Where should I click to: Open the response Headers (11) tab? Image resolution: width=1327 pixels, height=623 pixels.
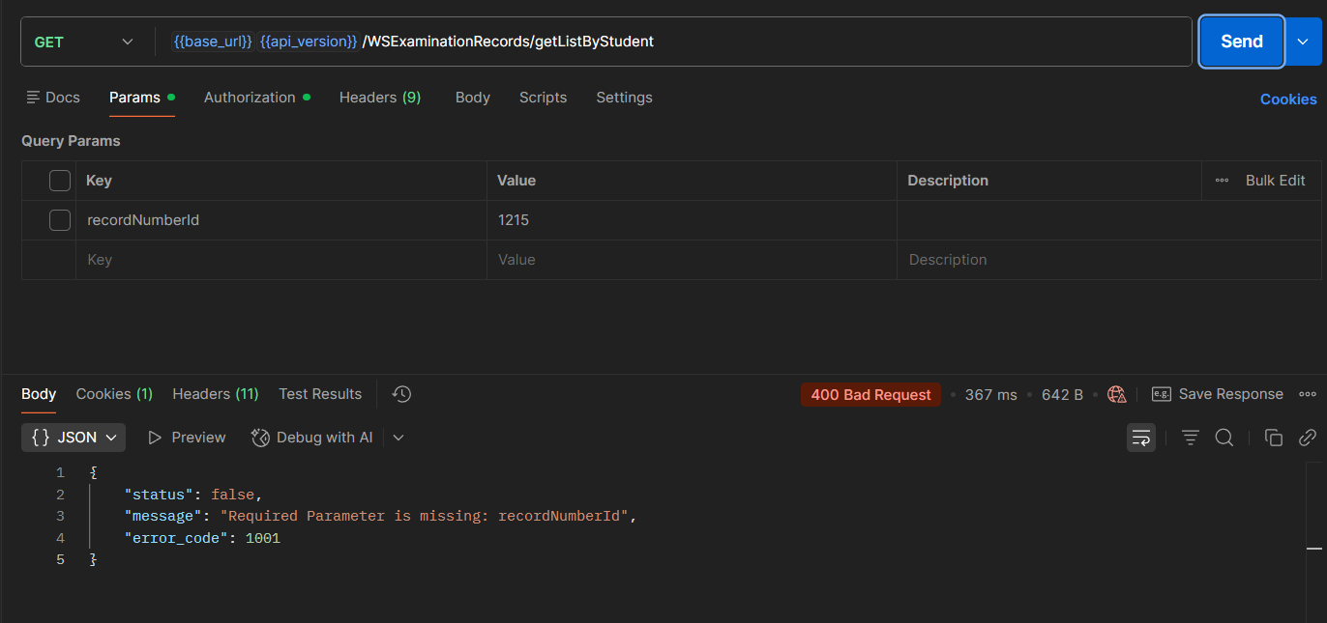tap(216, 394)
